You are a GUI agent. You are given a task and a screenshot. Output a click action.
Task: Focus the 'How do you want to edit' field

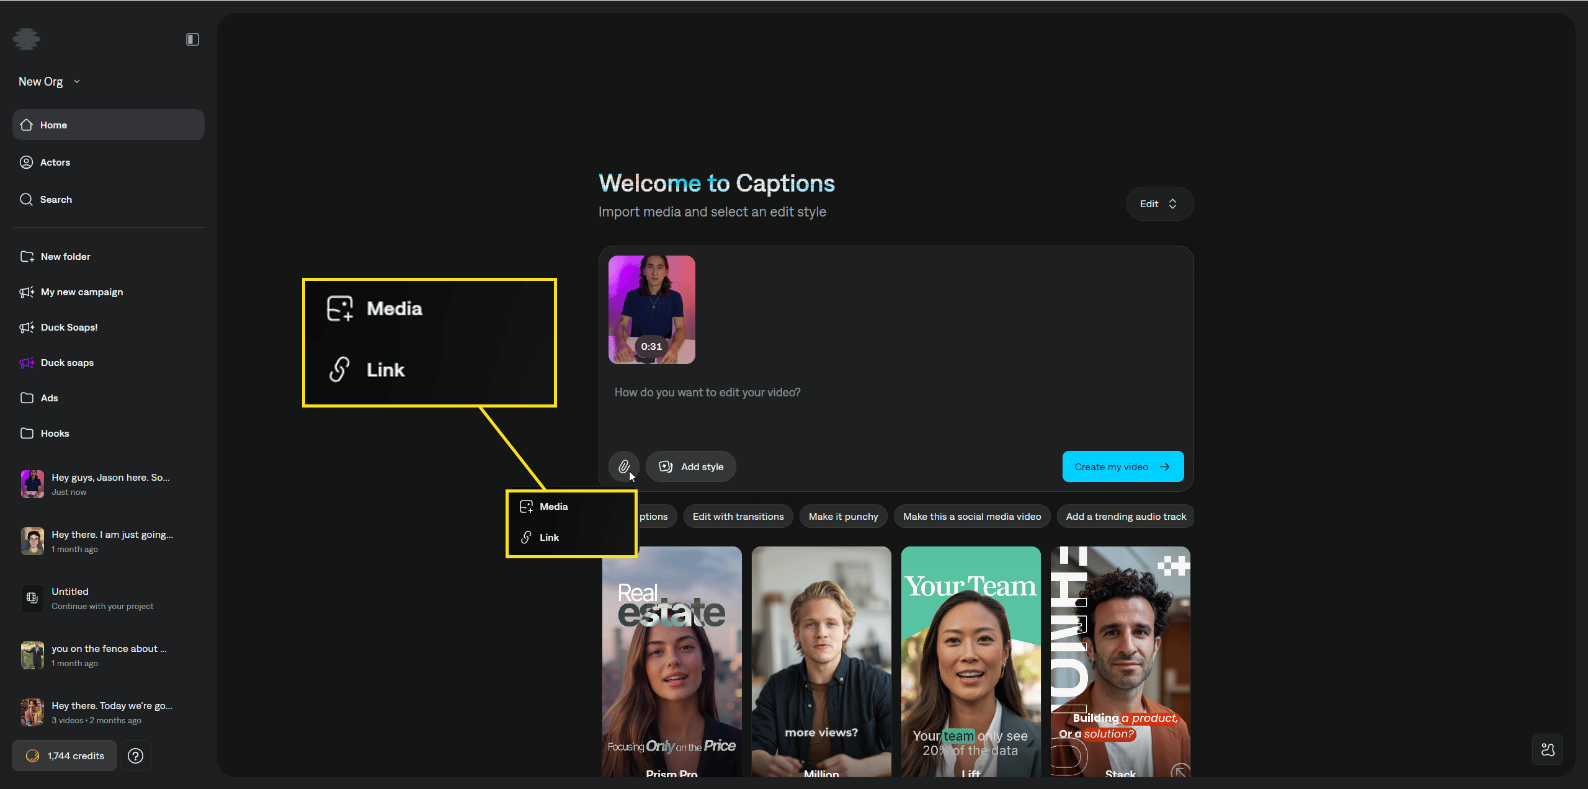(896, 393)
